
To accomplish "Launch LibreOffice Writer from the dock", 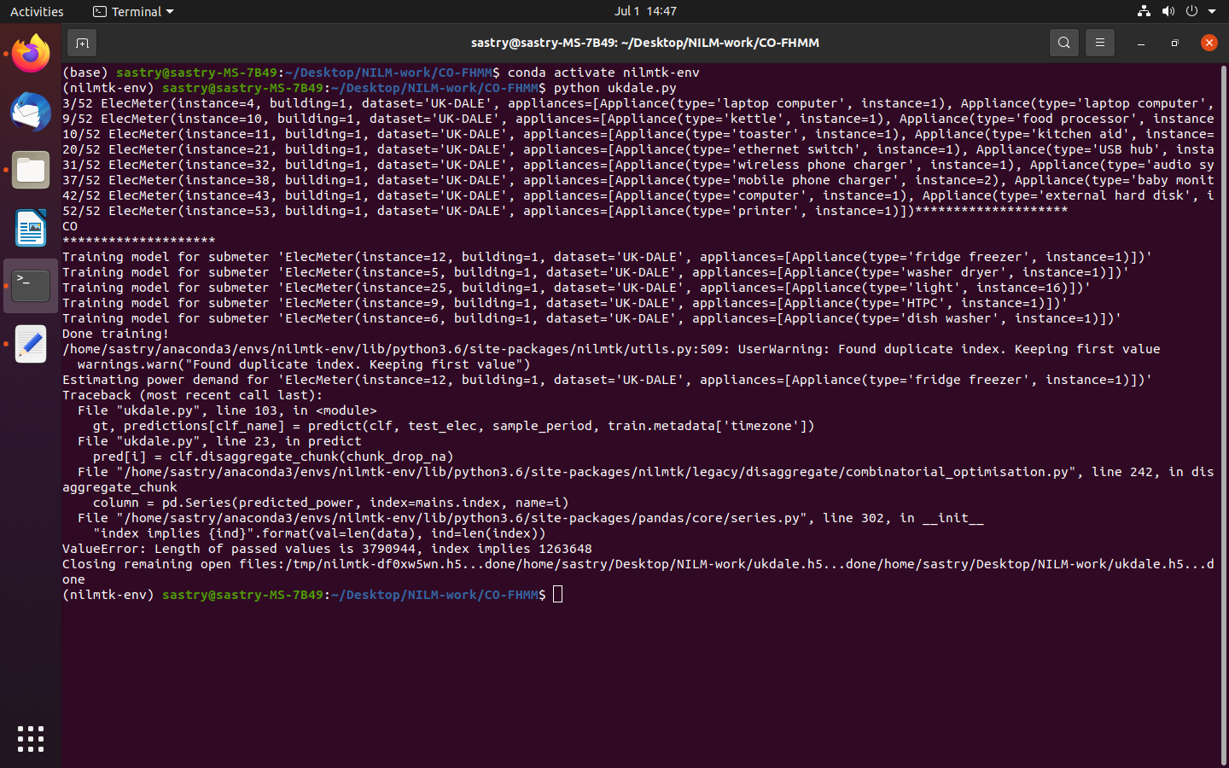I will [30, 228].
